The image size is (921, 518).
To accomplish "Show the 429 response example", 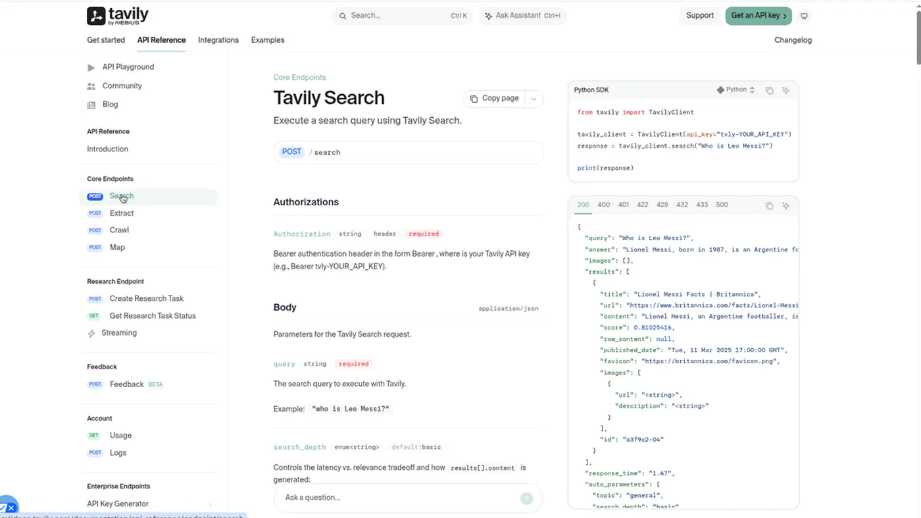I will pos(662,205).
